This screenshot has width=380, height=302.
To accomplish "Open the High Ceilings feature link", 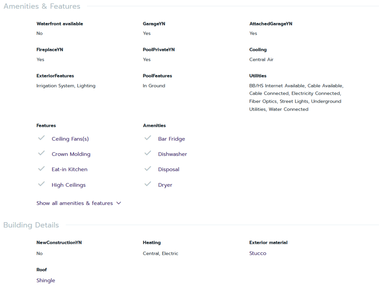I will pos(69,185).
